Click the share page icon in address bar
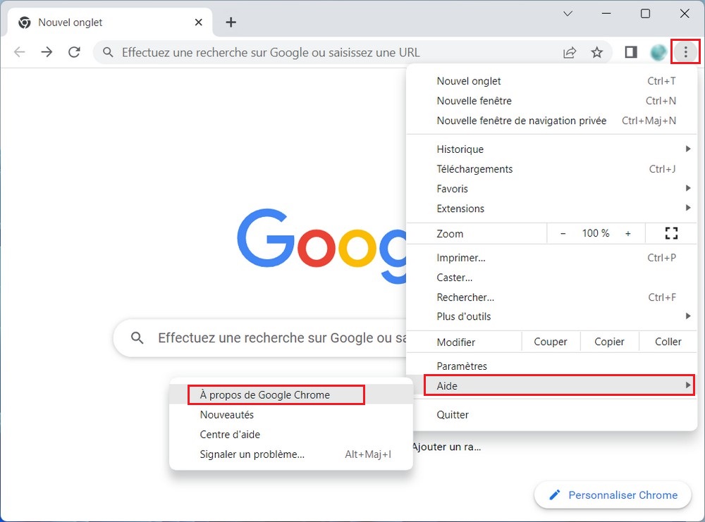This screenshot has height=522, width=705. point(570,53)
